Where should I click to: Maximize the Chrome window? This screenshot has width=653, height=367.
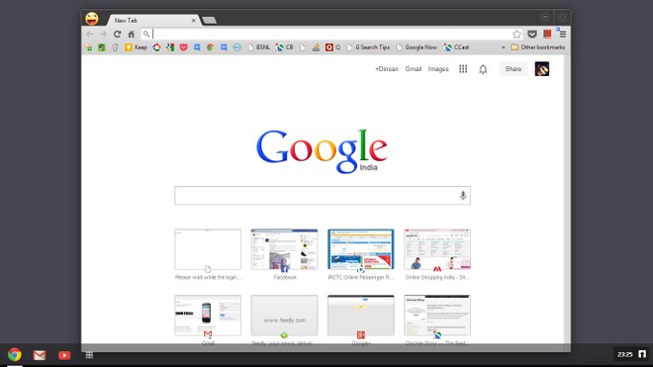545,18
